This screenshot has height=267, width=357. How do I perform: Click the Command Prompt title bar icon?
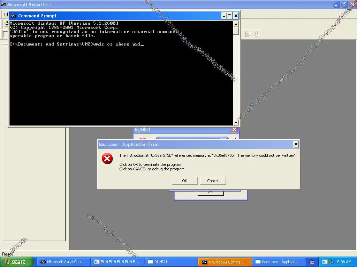coord(14,16)
